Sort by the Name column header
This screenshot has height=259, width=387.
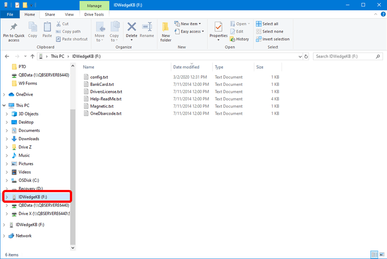click(88, 67)
